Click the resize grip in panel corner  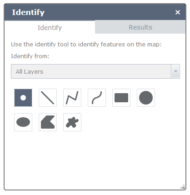(183, 186)
